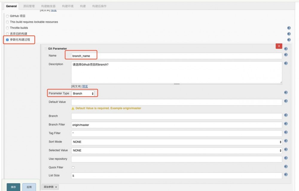This screenshot has height=191, width=299.
Task: Open help for 丢弃旧的构建 option
Action: coord(289,34)
